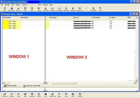Open the Wiring module icon
Screen dimensions: 140x98
click(39, 9)
